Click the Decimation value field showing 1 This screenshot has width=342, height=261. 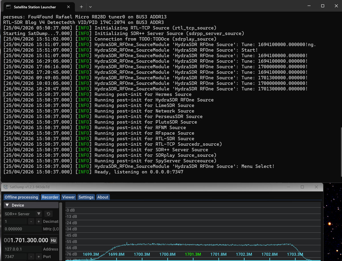pos(15,221)
